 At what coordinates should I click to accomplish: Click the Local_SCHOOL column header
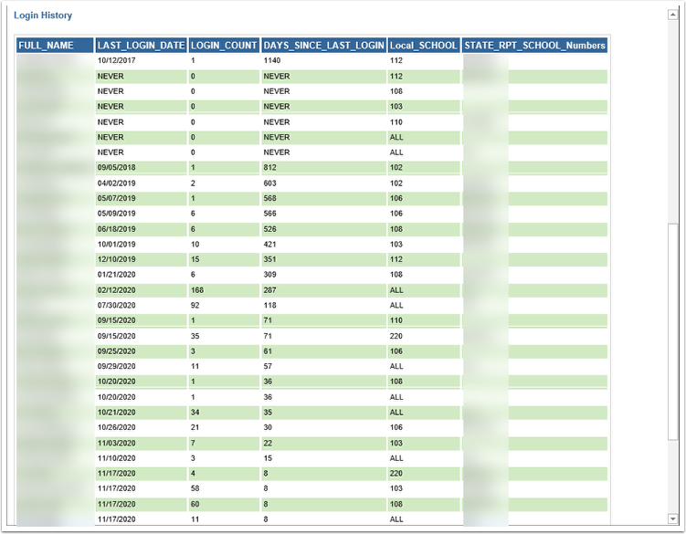[424, 46]
